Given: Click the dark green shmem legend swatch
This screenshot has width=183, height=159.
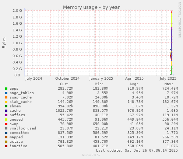Looking at the screenshot, I should [6, 106].
